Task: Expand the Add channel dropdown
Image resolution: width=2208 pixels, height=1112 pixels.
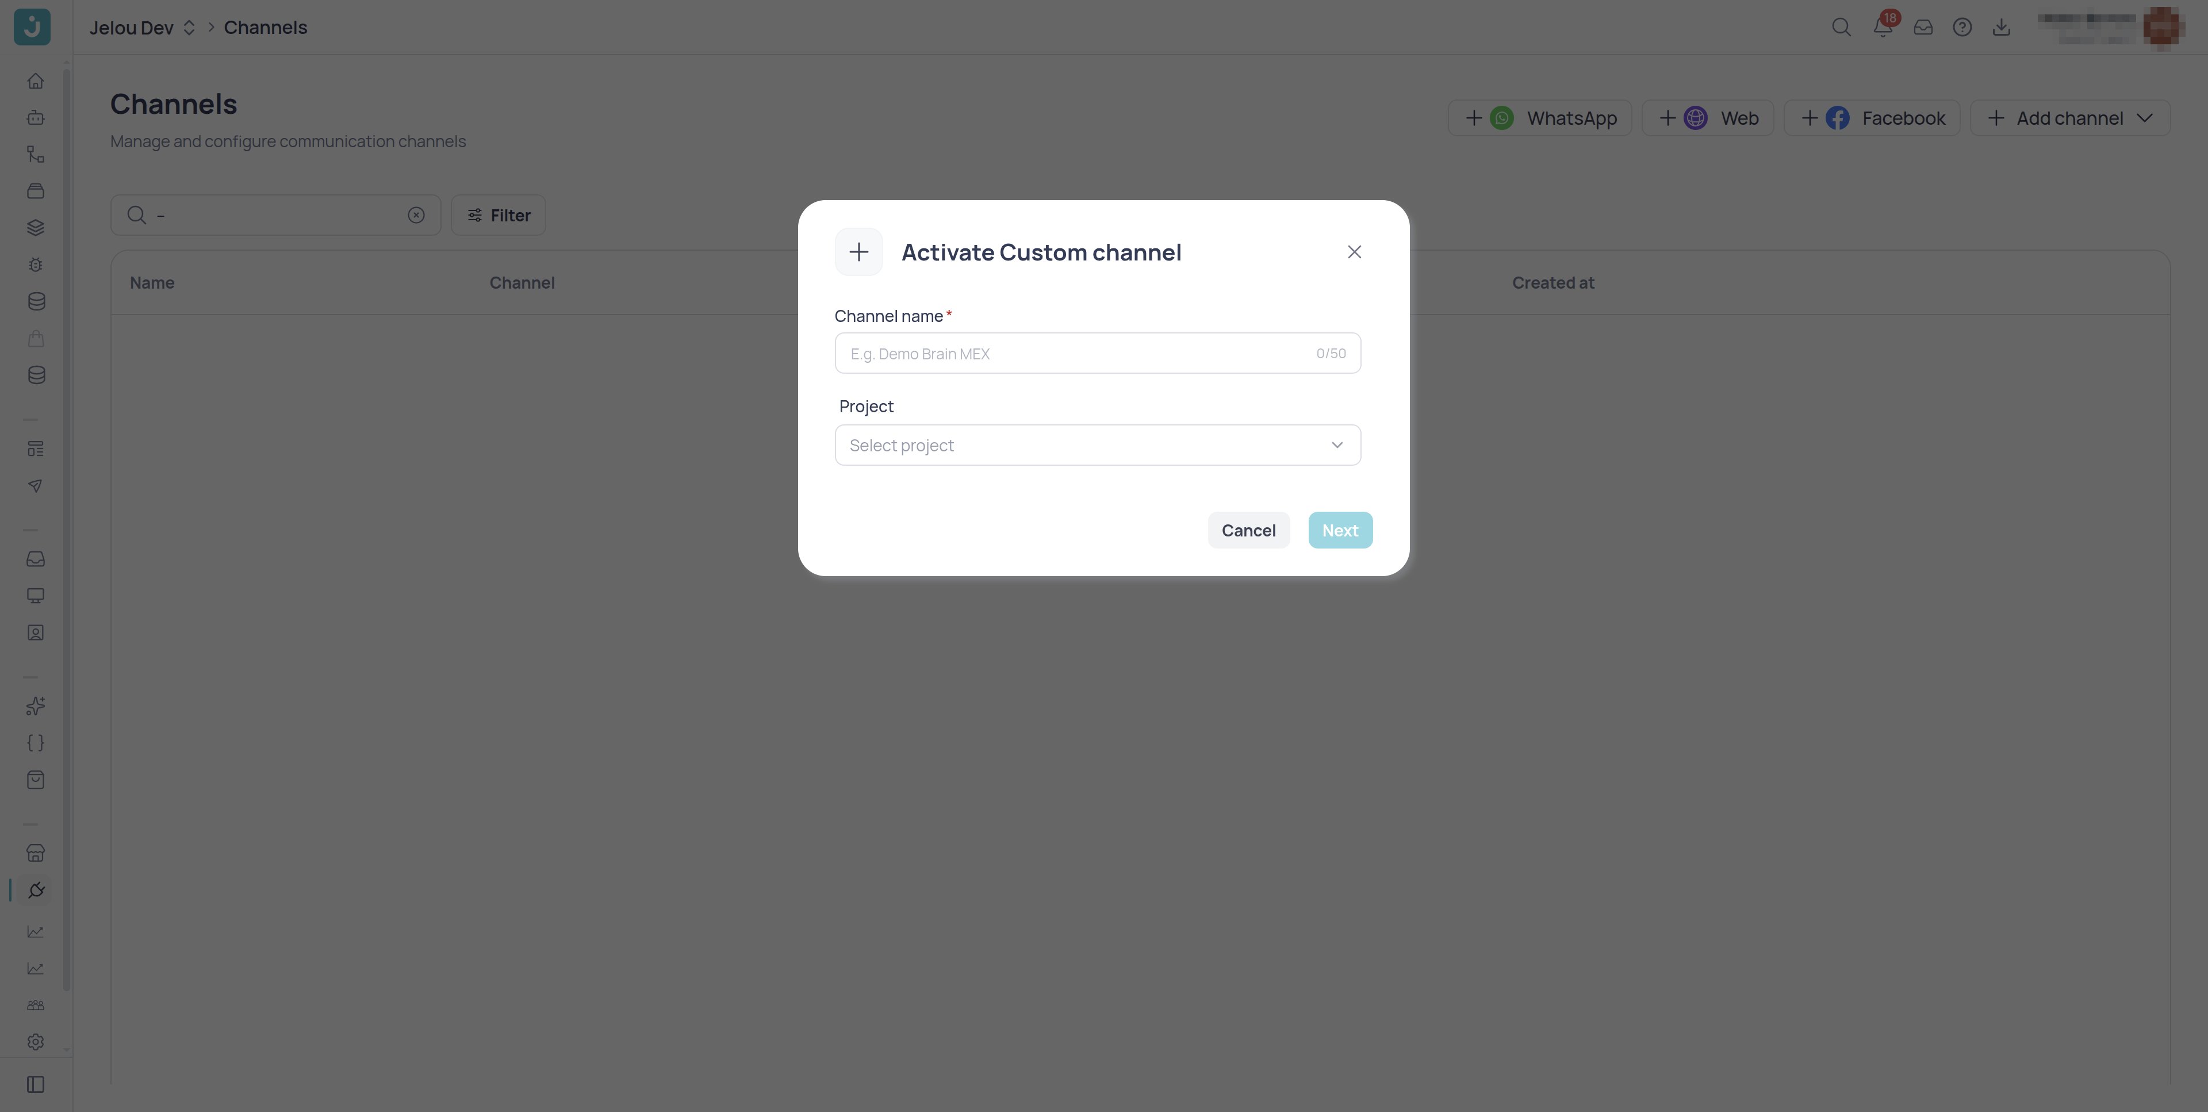Action: click(2070, 118)
